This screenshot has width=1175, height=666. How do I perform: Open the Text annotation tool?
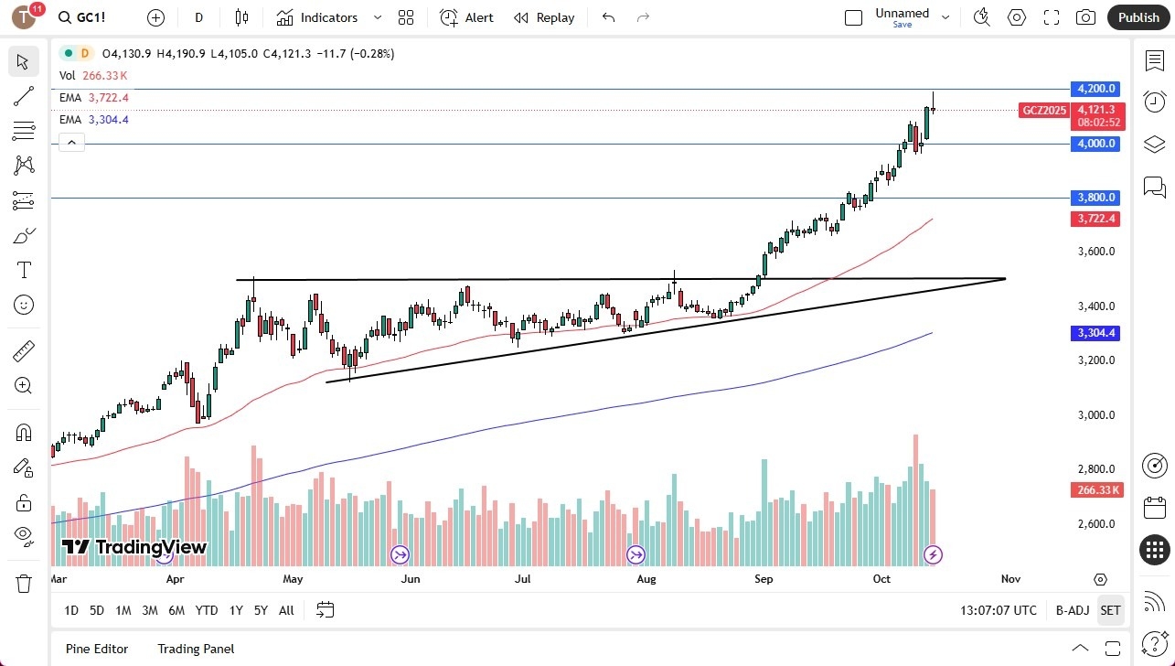(x=23, y=269)
